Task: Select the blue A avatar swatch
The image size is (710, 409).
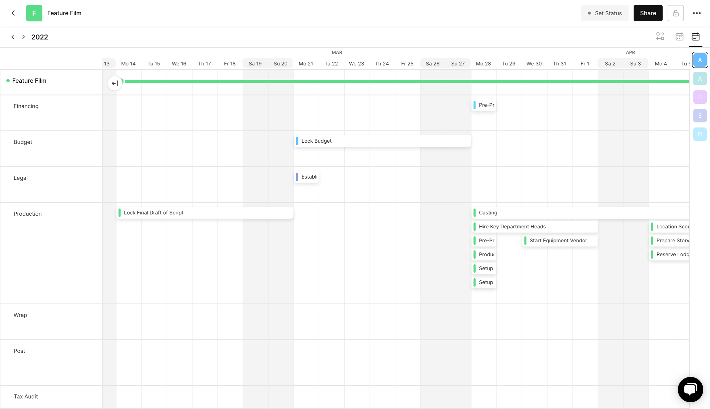Action: [x=700, y=60]
